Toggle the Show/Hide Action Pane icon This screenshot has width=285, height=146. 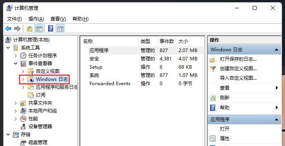(60, 28)
